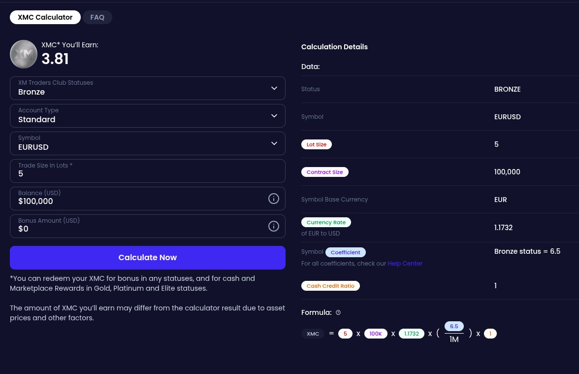Screen dimensions: 579x374
Task: Click the Contract Size badge
Action: 324,172
